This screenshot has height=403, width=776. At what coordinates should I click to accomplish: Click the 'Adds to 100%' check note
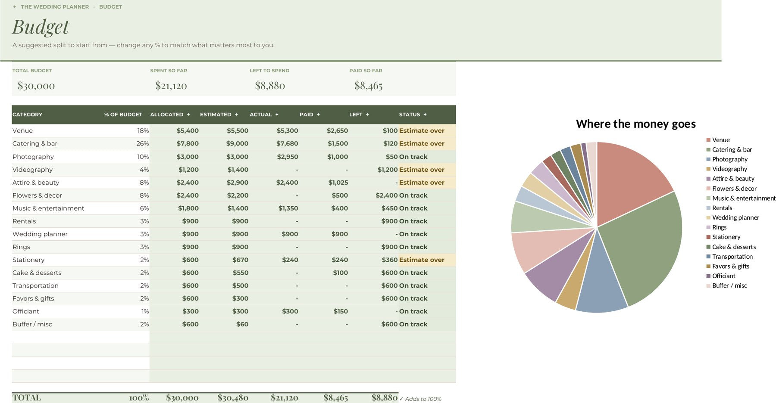pos(420,399)
